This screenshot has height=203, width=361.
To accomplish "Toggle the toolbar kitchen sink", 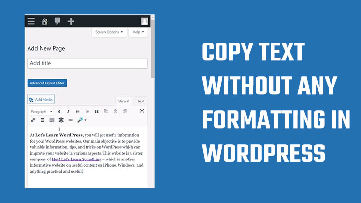I will click(x=52, y=120).
